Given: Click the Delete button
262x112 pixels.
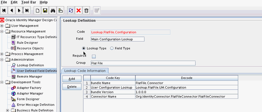Looking at the screenshot, I should (72, 87).
